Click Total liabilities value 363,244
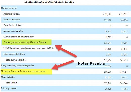Viewport: 131px width, 92px height. [124, 83]
